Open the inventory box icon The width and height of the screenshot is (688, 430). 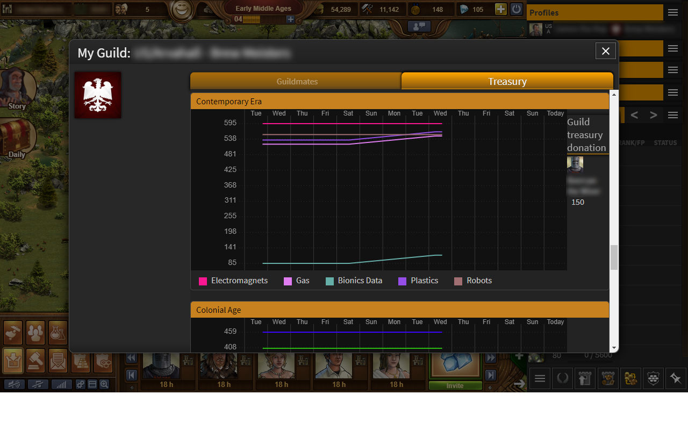(x=13, y=361)
